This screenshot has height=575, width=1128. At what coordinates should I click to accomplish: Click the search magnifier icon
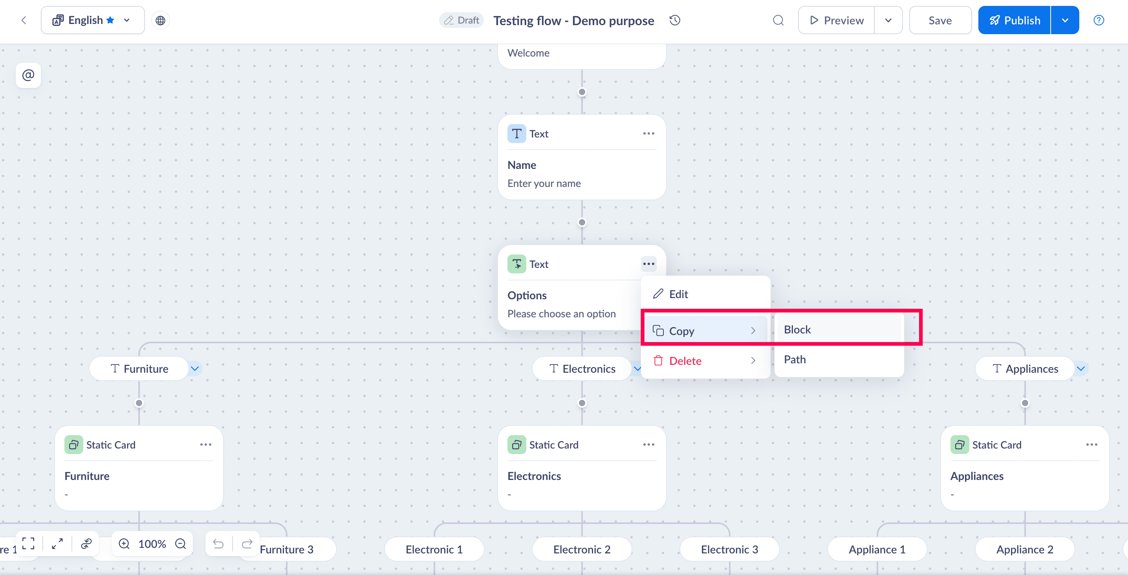pyautogui.click(x=778, y=20)
